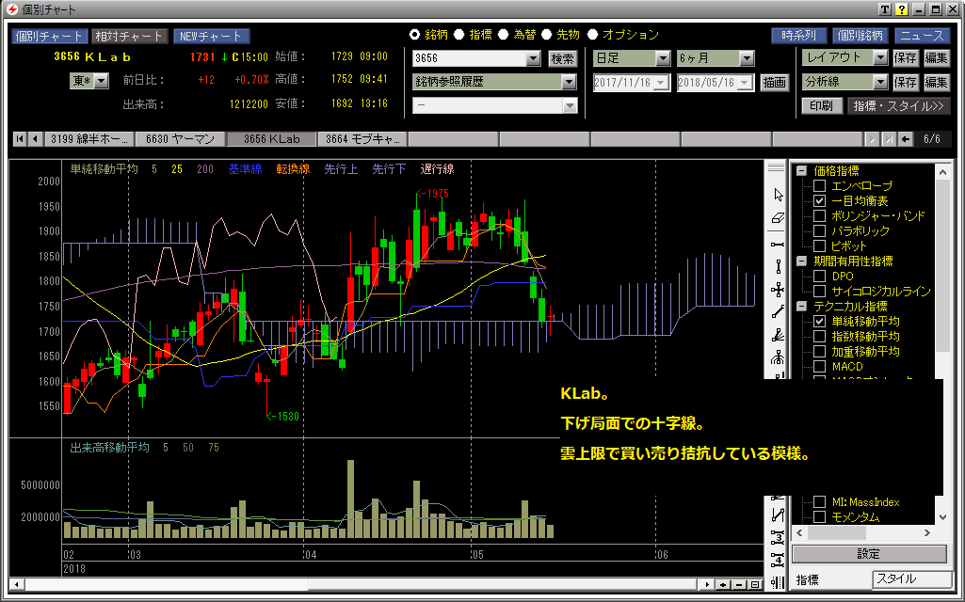Viewport: 965px width, 602px height.
Task: Click the 検索 search button
Action: point(562,58)
